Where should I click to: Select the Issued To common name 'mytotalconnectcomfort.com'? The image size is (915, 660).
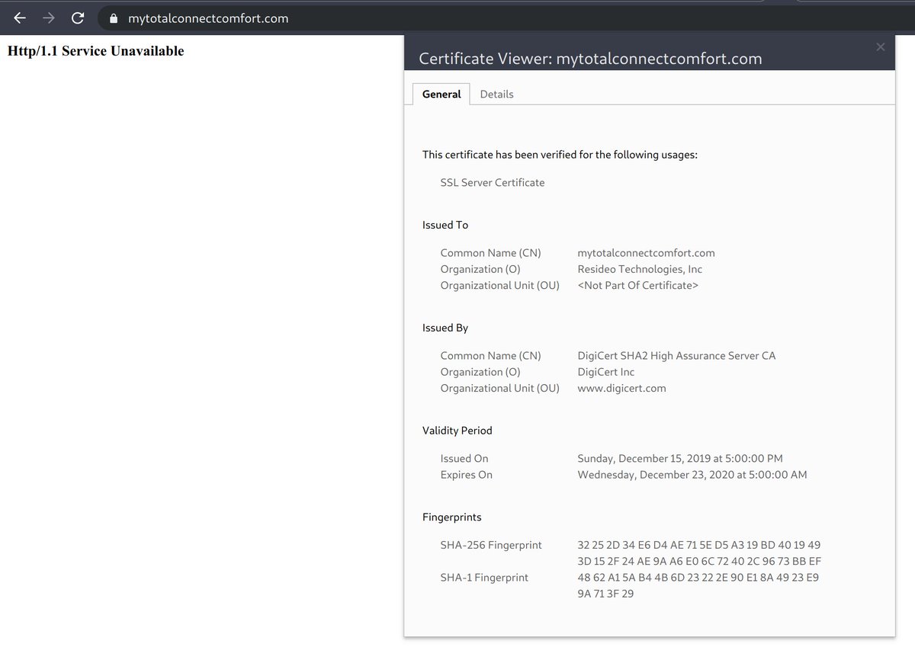point(647,253)
